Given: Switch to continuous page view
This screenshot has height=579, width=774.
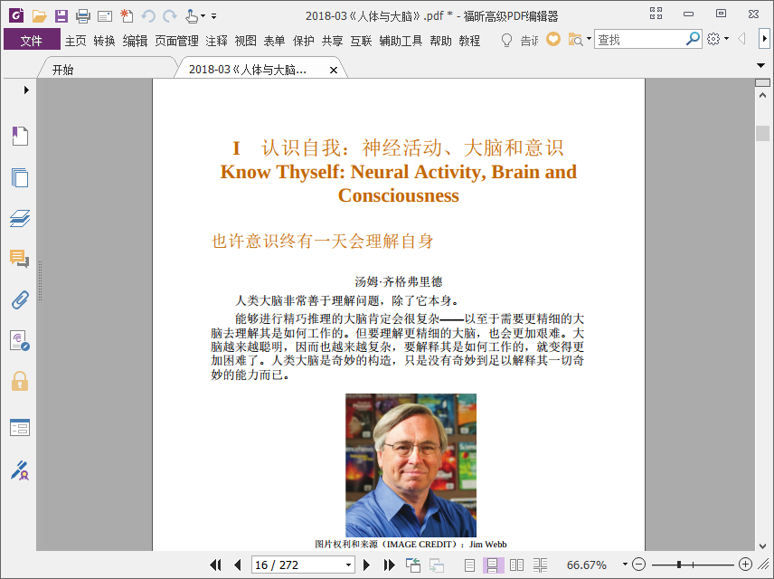Looking at the screenshot, I should (x=493, y=565).
